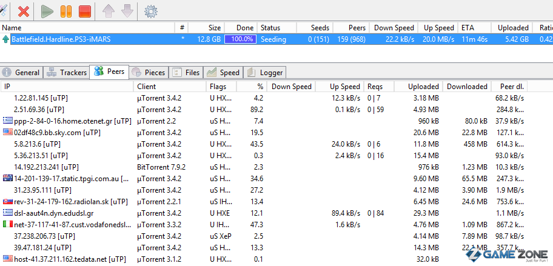Sort torrents by Down Speed column

pyautogui.click(x=394, y=28)
